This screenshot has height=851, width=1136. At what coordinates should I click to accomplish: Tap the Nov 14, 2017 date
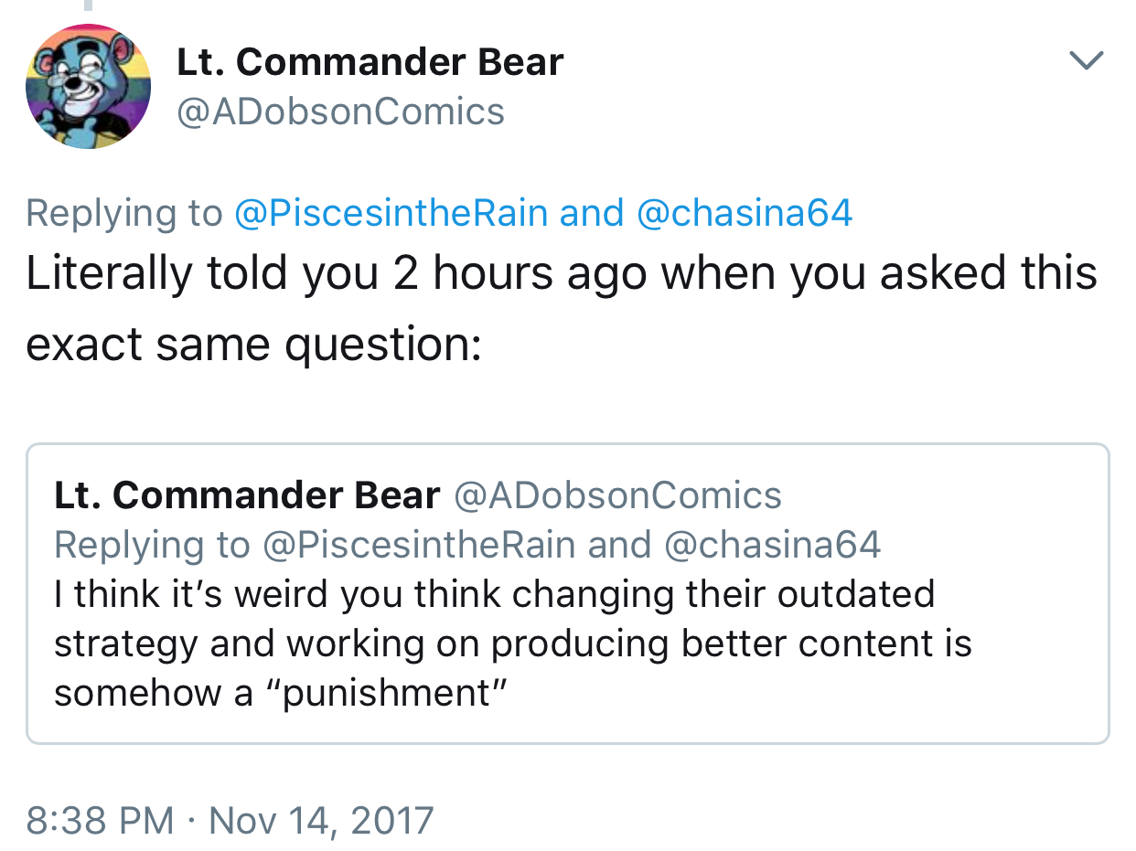(x=321, y=820)
